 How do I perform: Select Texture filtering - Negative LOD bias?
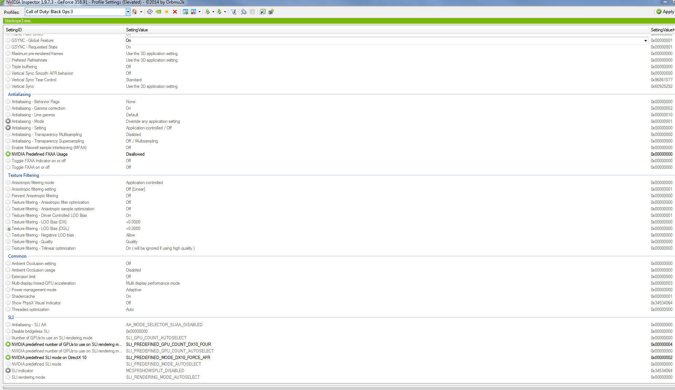pos(339,235)
